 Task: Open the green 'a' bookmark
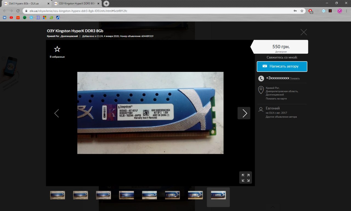point(51,18)
